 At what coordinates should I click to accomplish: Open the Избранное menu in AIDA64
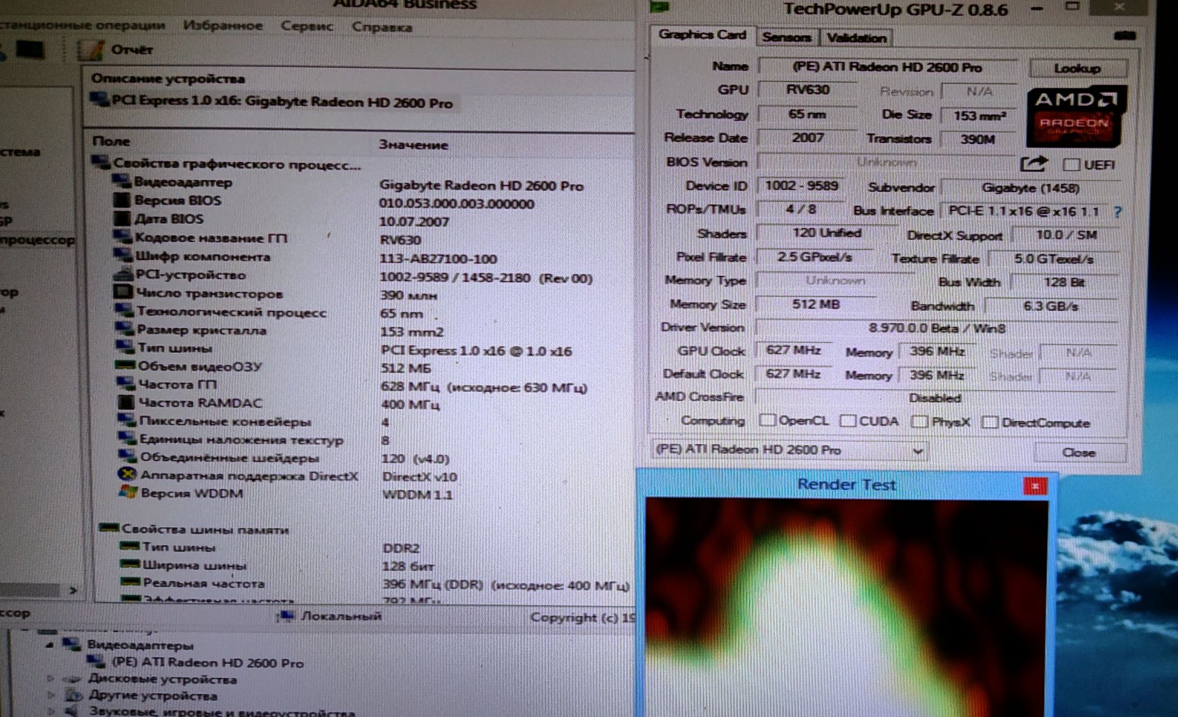[x=223, y=26]
